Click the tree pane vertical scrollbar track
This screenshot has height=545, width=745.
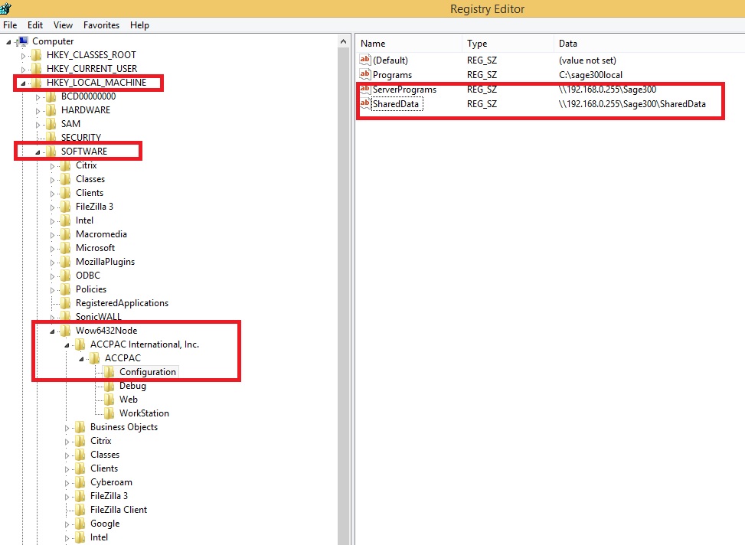click(344, 296)
